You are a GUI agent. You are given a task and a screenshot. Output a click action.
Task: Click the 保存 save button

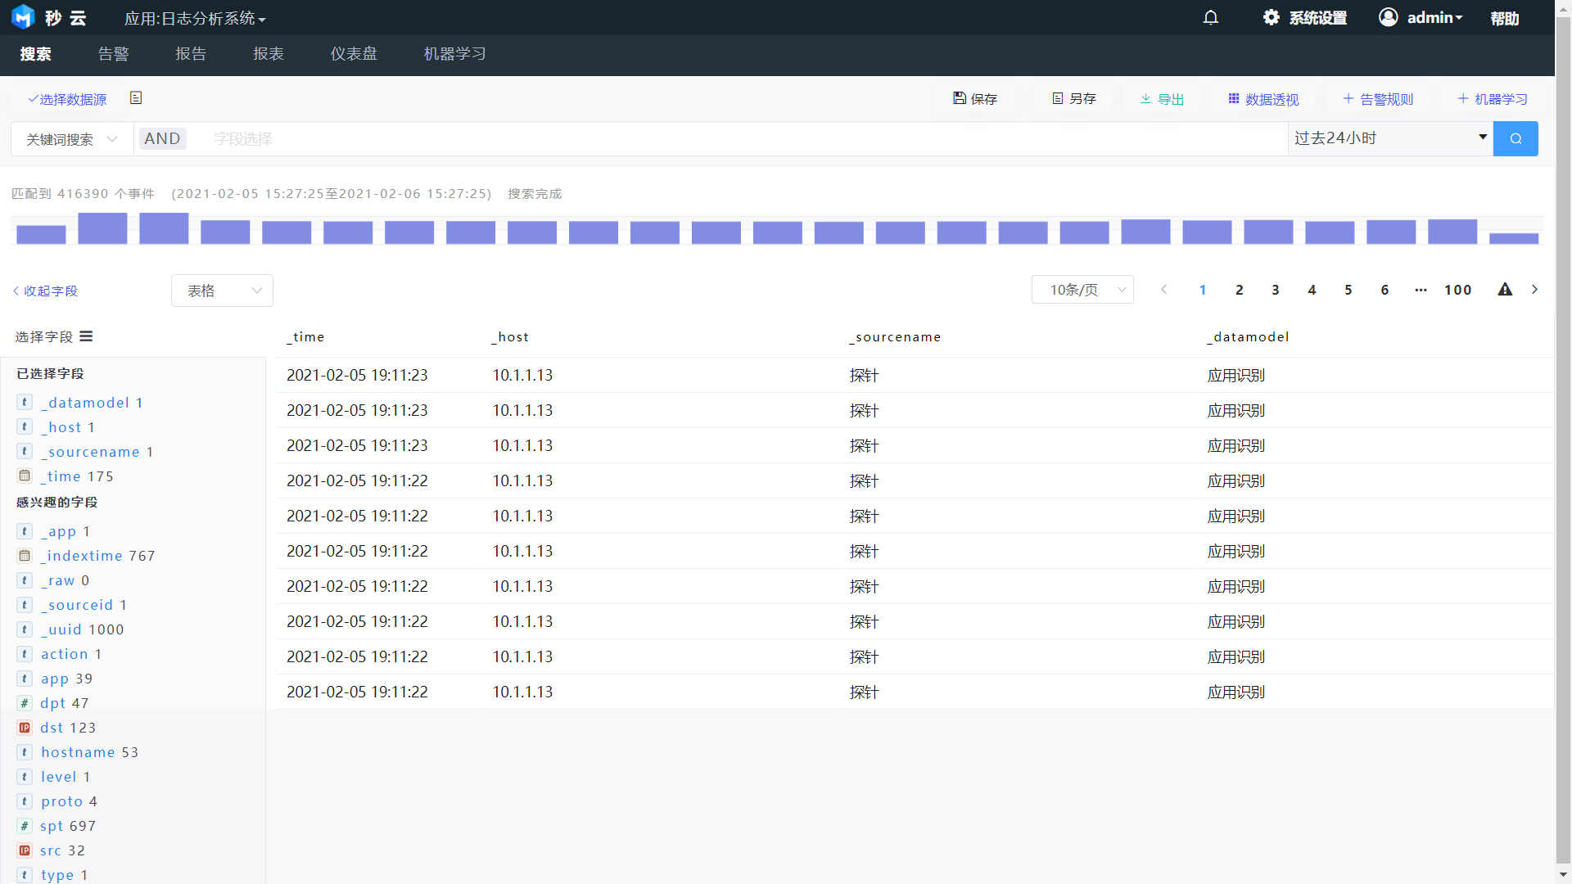(x=974, y=98)
